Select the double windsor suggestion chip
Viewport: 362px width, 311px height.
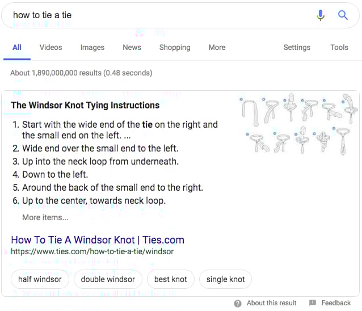click(108, 279)
